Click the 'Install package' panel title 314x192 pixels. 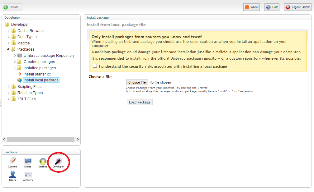(x=98, y=18)
